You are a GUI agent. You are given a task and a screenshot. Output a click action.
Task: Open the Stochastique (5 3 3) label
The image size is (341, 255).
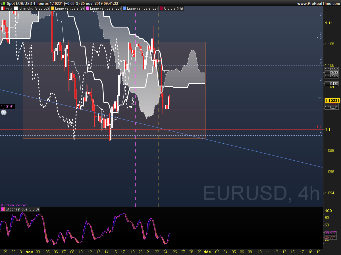[x=22, y=209]
